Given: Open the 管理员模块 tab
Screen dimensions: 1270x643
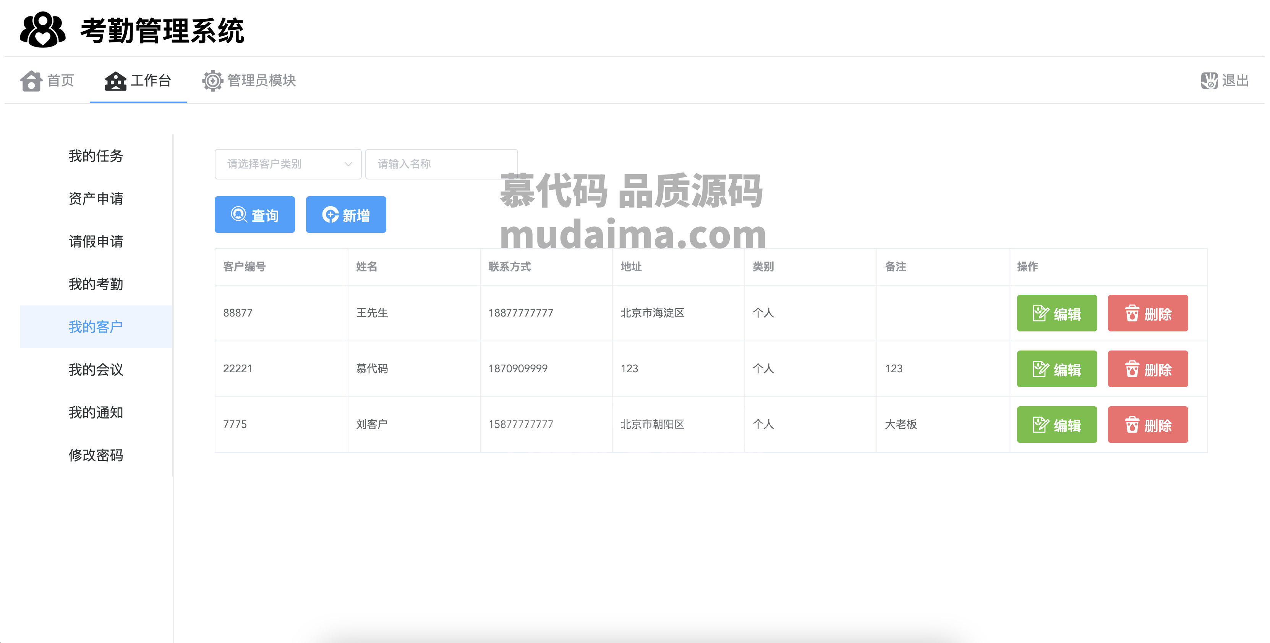Looking at the screenshot, I should point(249,81).
